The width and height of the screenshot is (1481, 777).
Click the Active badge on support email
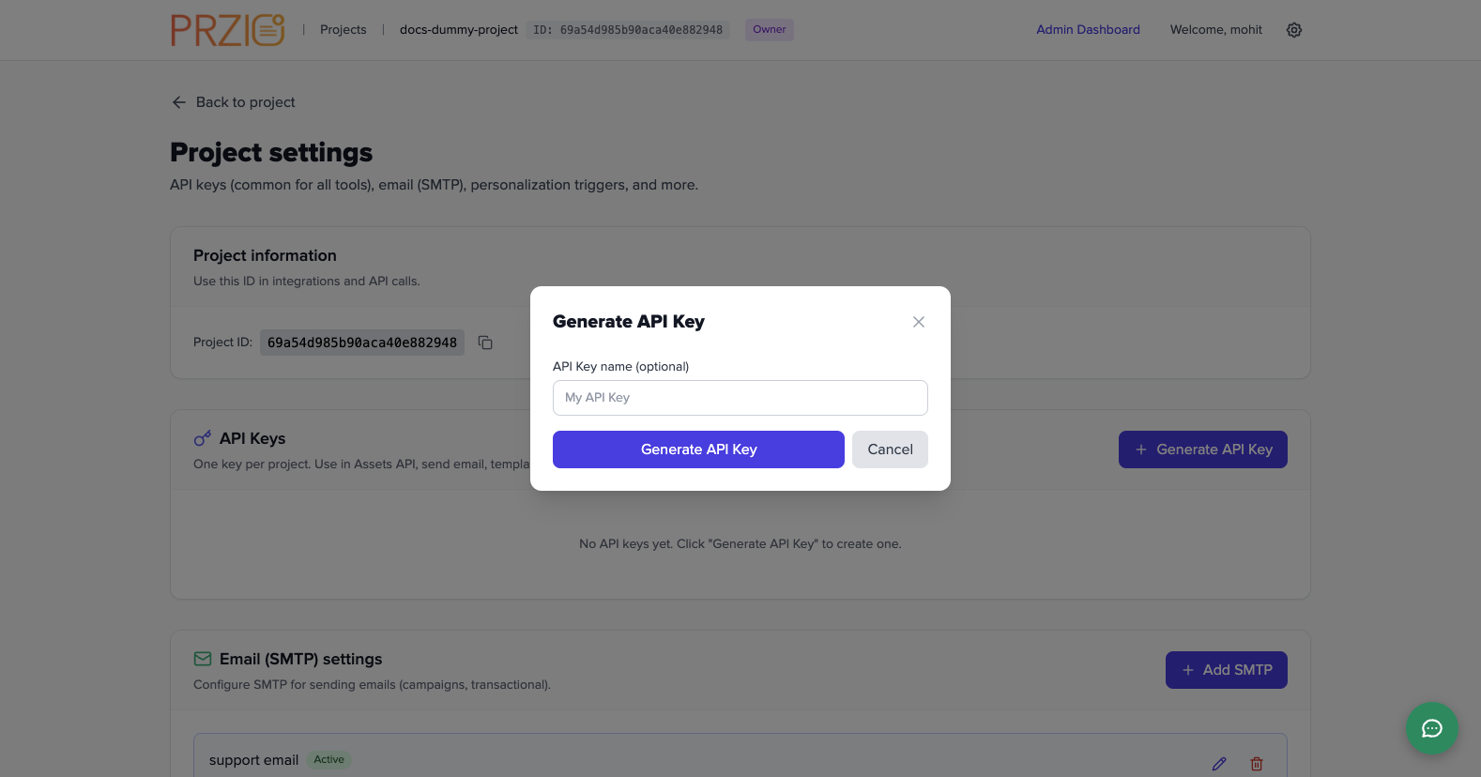coord(328,759)
